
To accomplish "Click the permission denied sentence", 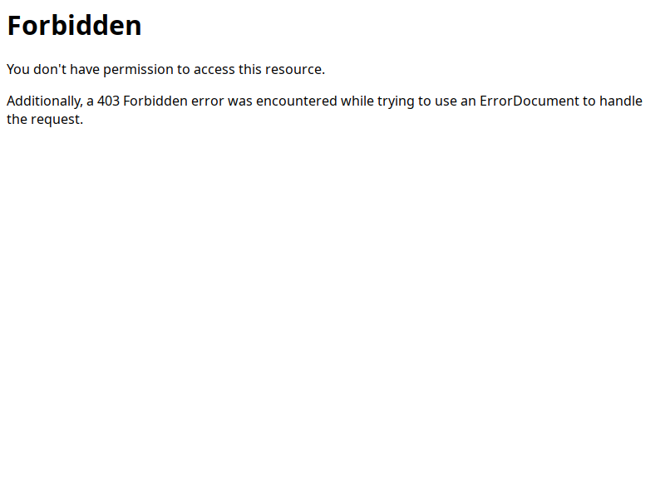I will tap(165, 69).
